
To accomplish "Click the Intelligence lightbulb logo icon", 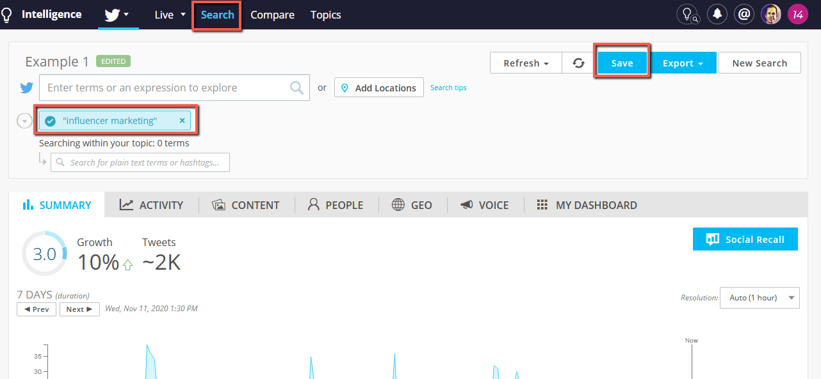I will [6, 15].
